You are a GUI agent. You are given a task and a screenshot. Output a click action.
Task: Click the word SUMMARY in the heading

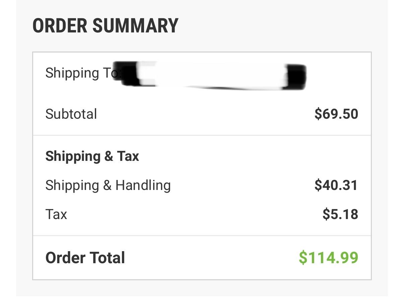(135, 26)
